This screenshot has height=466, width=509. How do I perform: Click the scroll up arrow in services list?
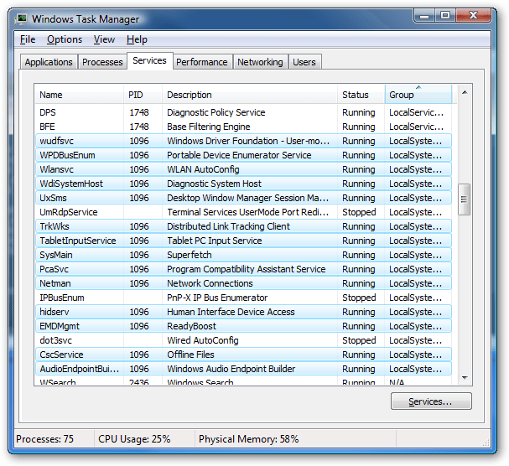[x=464, y=92]
